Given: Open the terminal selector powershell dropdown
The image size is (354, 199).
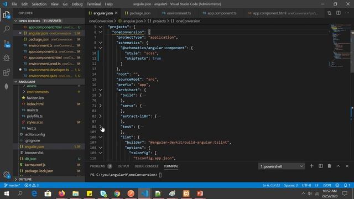Looking at the screenshot, I should tap(282, 166).
